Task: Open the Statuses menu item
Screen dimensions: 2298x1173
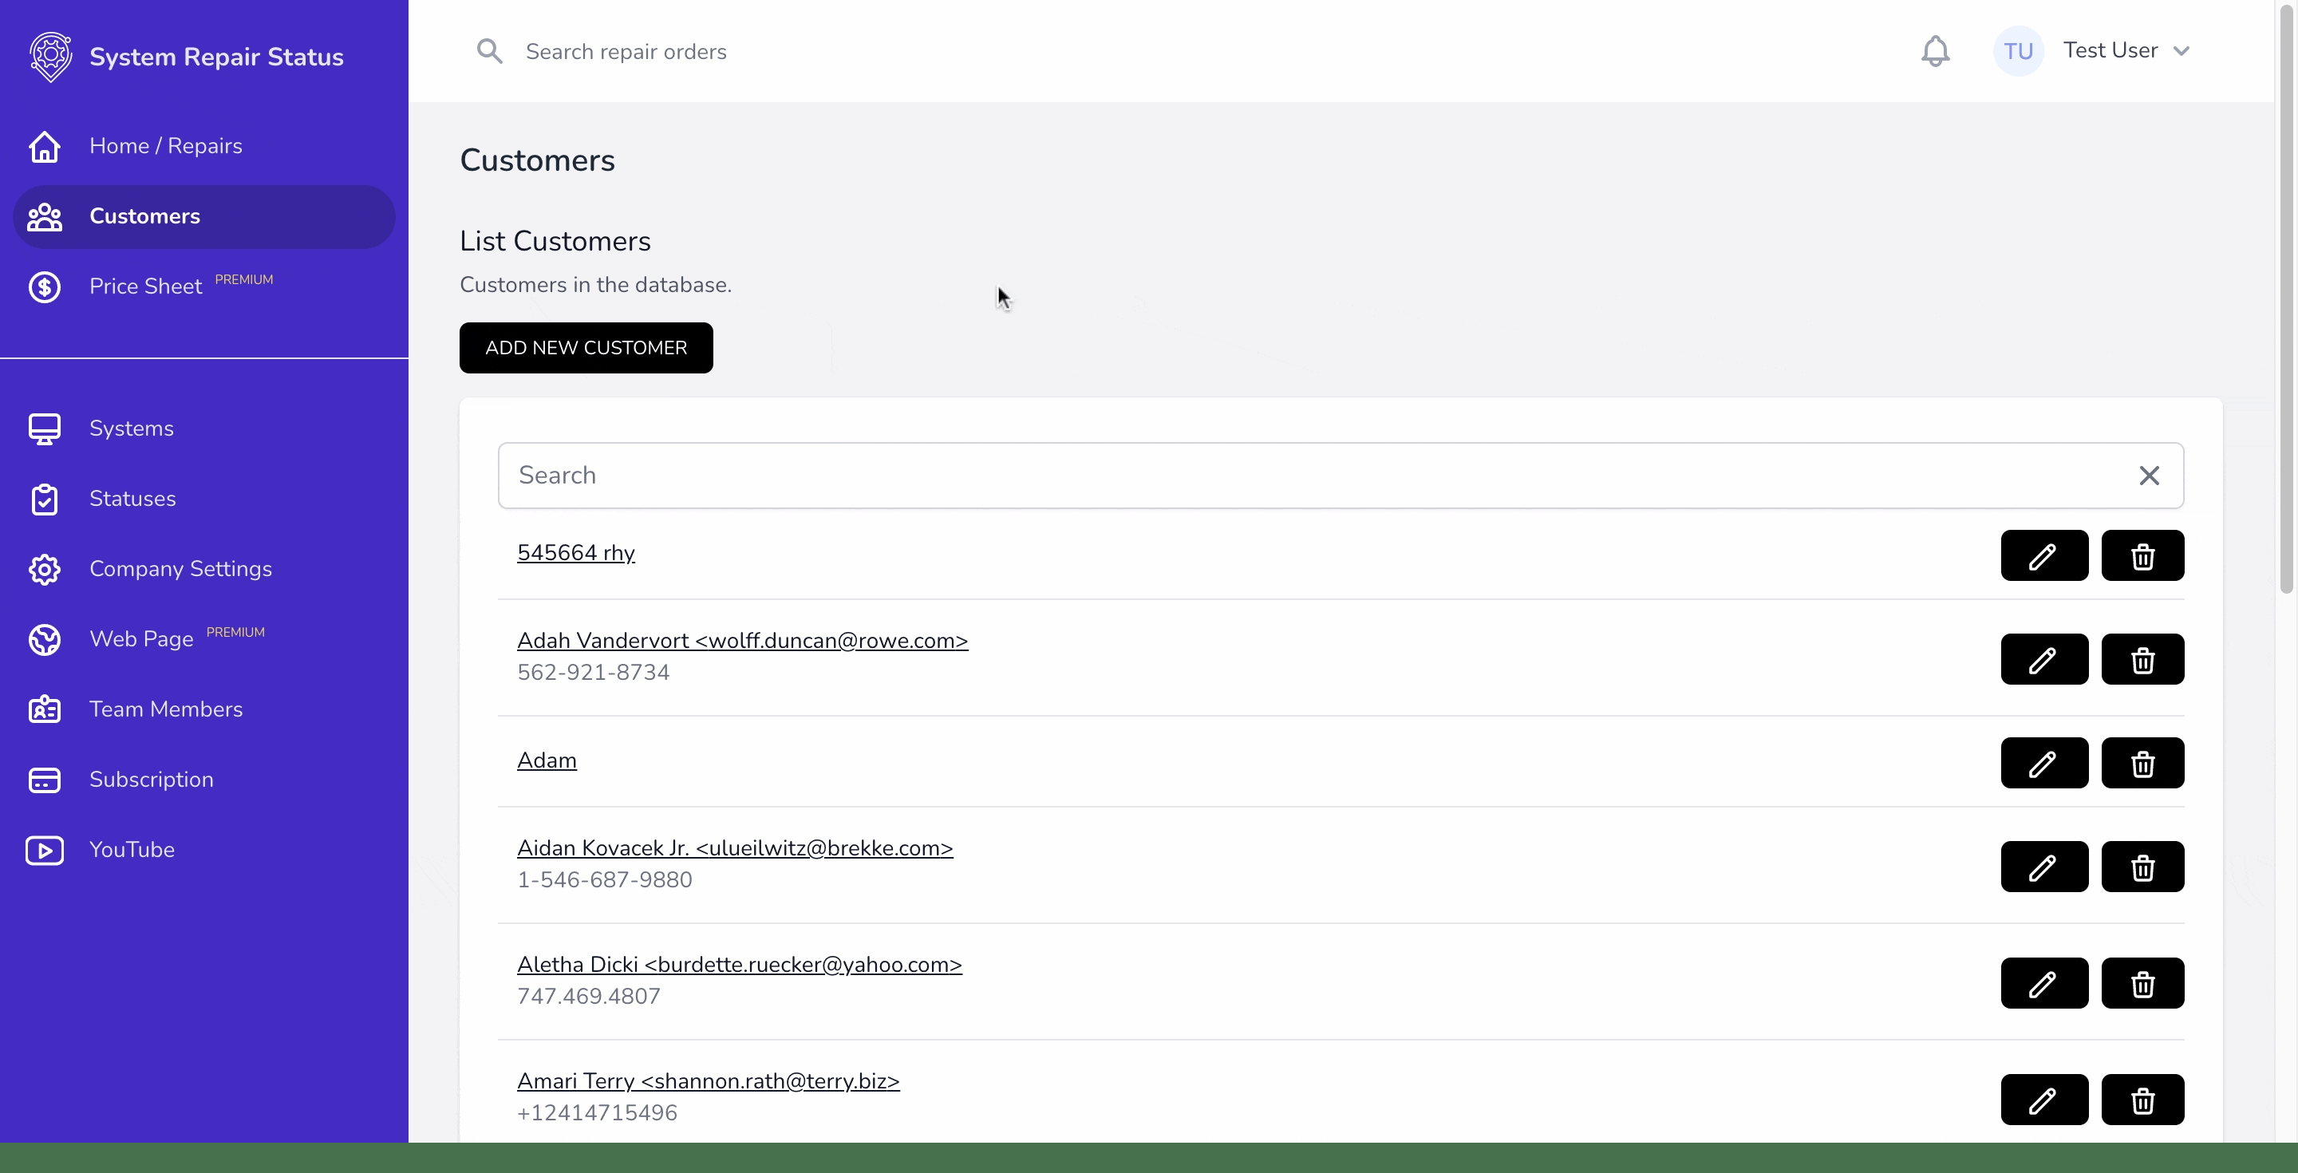Action: [204, 500]
